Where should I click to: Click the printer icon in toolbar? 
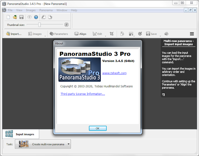tap(166, 34)
